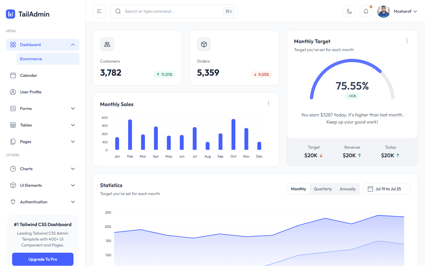Expand the Charts submenu chevron
Screen dimensions: 425x266
73,169
